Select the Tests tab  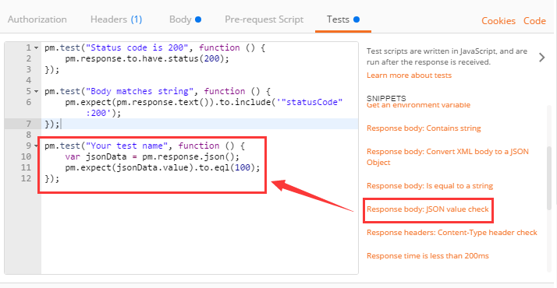click(x=342, y=19)
